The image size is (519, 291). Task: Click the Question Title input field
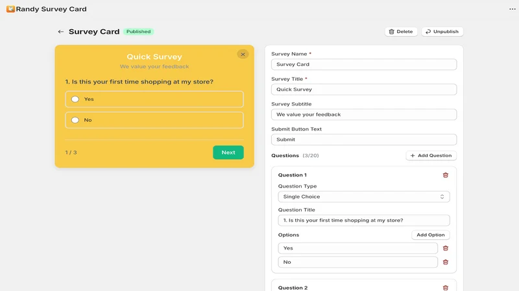tap(364, 221)
